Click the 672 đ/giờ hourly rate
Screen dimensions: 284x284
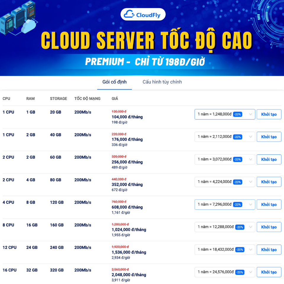pos(120,190)
